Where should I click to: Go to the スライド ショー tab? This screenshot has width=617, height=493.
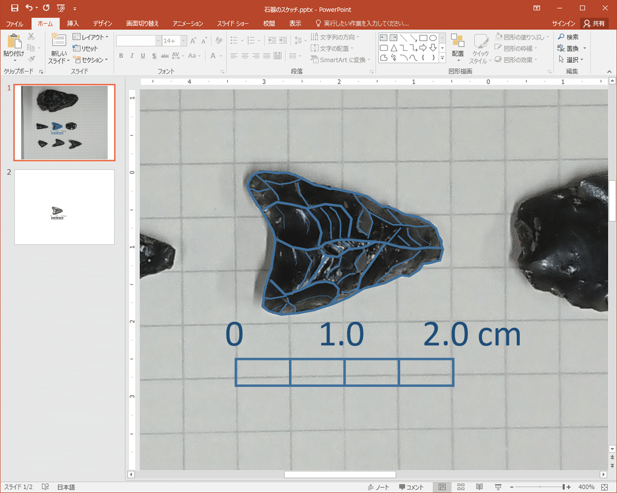tap(232, 24)
